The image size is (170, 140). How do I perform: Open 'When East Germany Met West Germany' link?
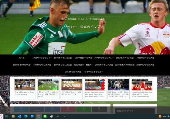pos(95,94)
